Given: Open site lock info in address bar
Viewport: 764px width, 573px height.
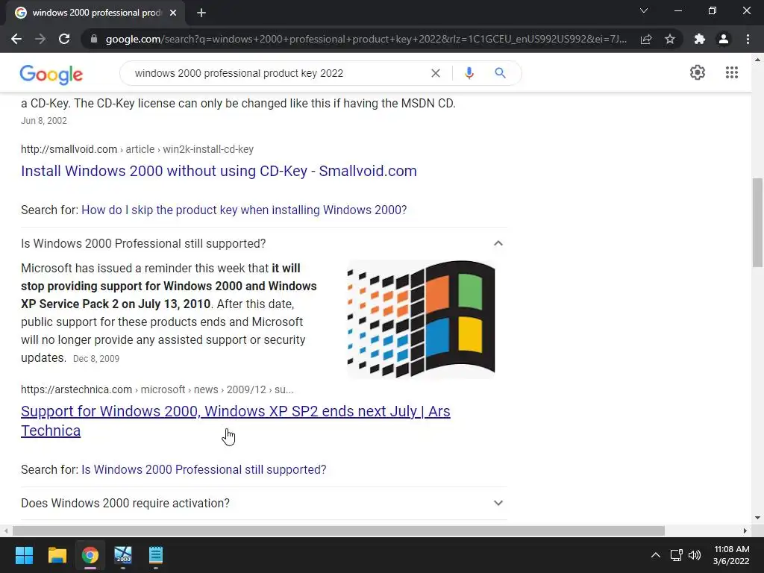Looking at the screenshot, I should (94, 39).
